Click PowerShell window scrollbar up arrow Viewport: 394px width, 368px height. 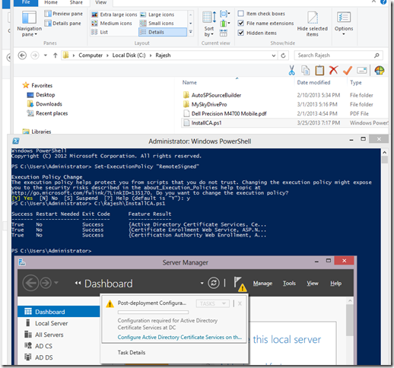(x=384, y=152)
